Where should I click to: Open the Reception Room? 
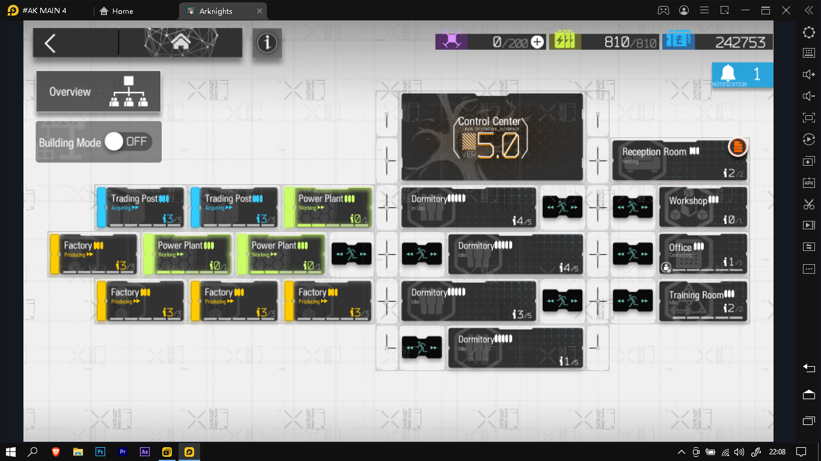click(680, 160)
